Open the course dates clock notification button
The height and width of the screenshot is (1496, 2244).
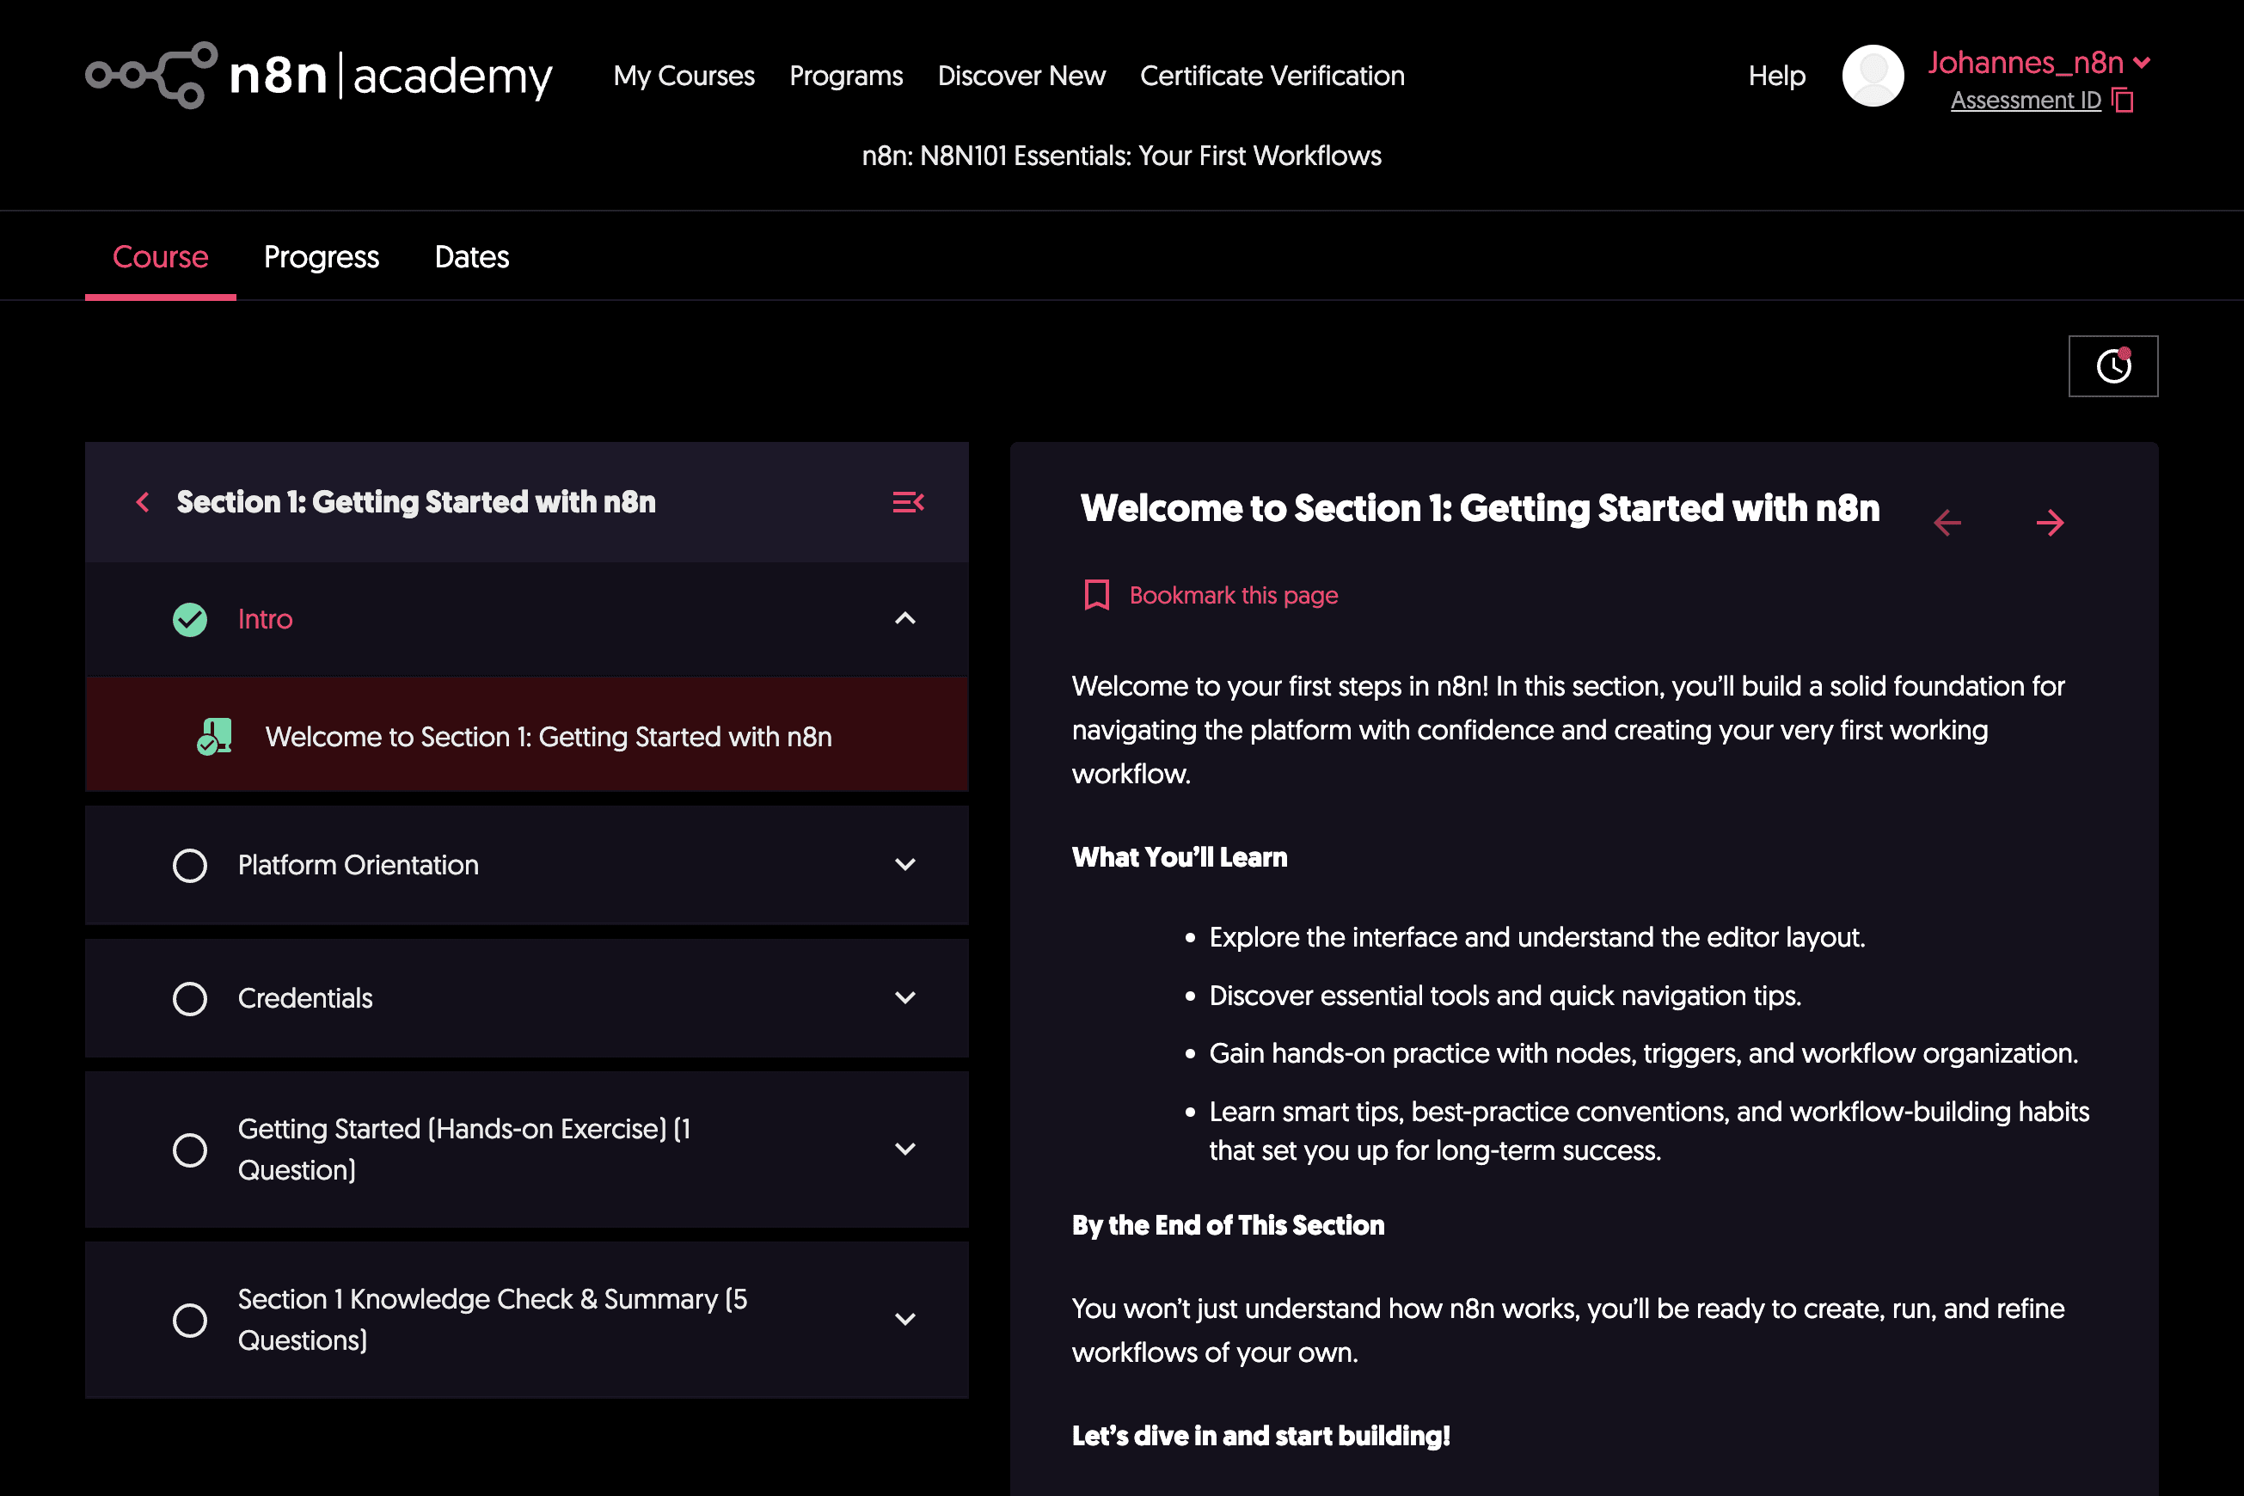coord(2112,365)
